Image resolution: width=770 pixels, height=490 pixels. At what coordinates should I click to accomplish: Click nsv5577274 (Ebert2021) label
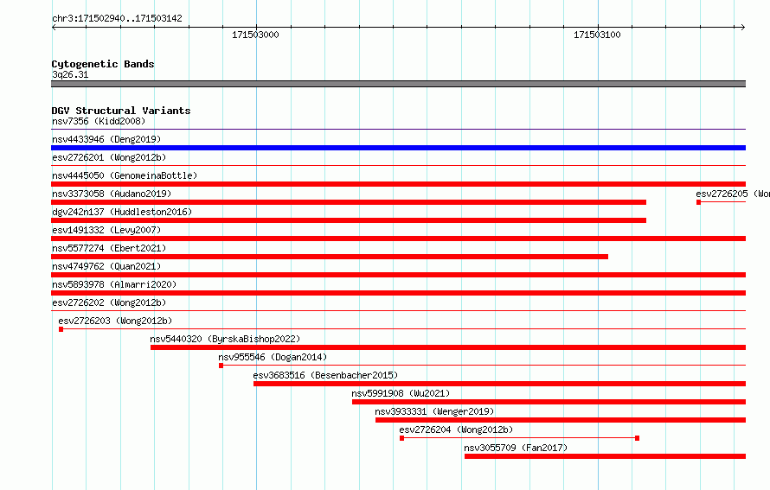coord(109,248)
